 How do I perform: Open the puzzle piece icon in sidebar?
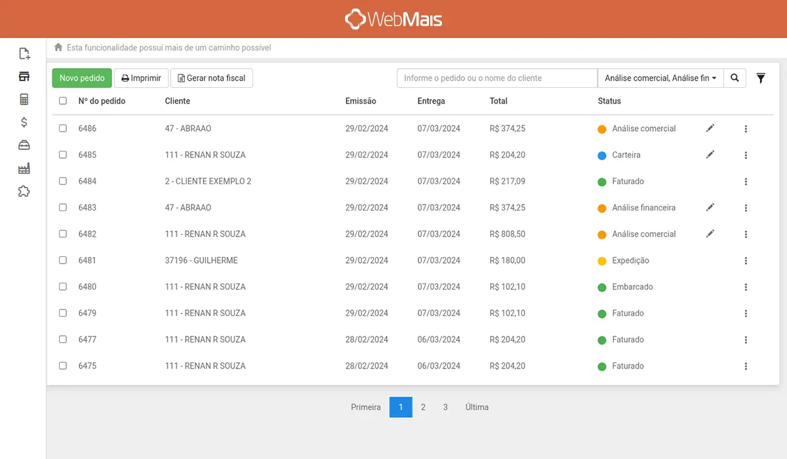(24, 191)
